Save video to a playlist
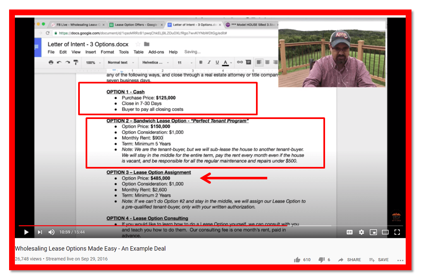The width and height of the screenshot is (421, 276). coord(379,260)
